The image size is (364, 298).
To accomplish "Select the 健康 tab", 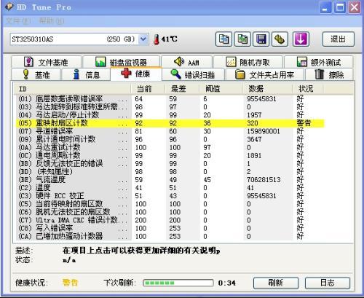I will click(x=136, y=74).
